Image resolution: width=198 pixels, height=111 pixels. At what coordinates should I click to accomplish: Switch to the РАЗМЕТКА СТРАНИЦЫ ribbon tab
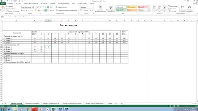(31, 3)
